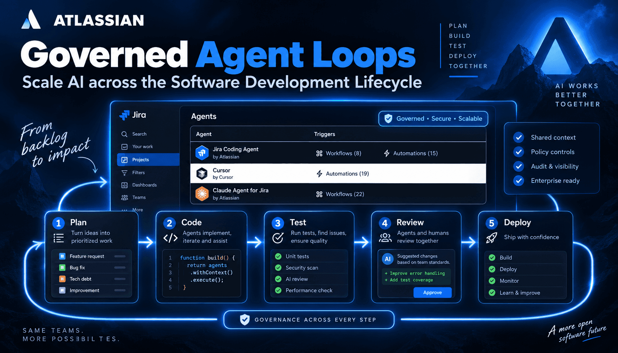The image size is (618, 353).
Task: Click the shield icon in Governed badge
Action: click(x=388, y=118)
